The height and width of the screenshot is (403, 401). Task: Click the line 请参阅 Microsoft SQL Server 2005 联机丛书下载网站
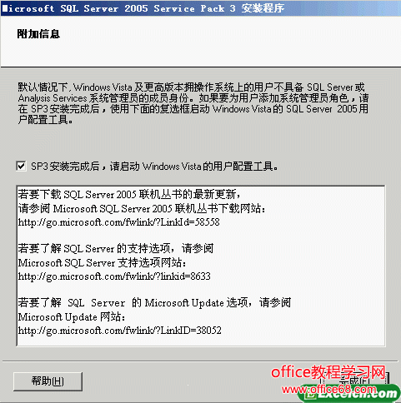(142, 208)
